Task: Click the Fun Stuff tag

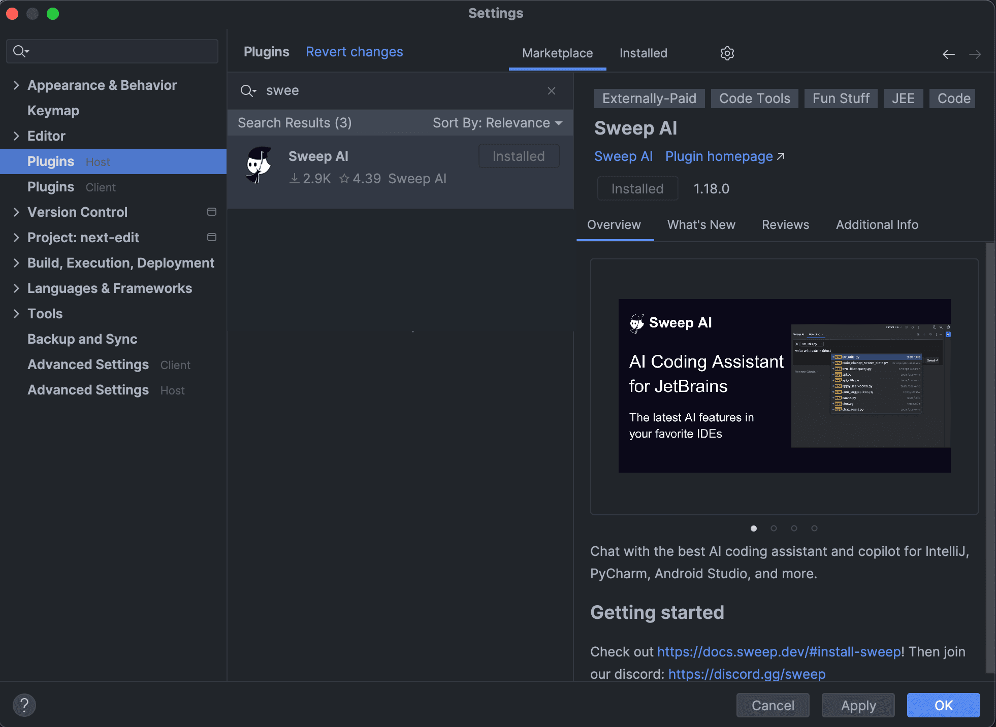Action: click(841, 98)
